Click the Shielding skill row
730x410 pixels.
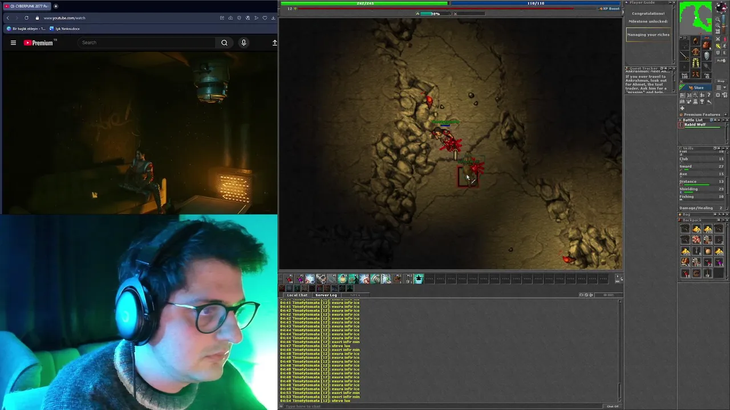(701, 190)
